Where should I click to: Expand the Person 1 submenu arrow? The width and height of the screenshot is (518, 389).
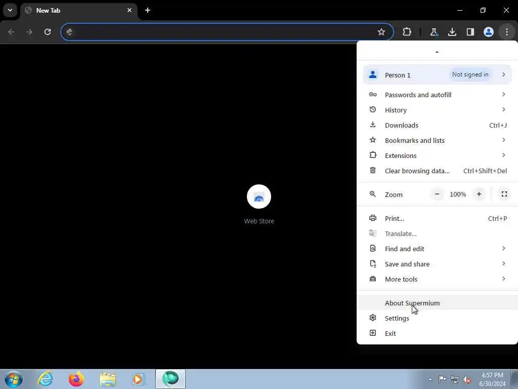pyautogui.click(x=503, y=74)
